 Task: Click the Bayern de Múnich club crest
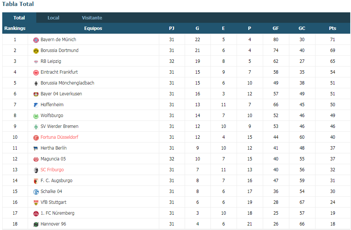[x=36, y=40]
